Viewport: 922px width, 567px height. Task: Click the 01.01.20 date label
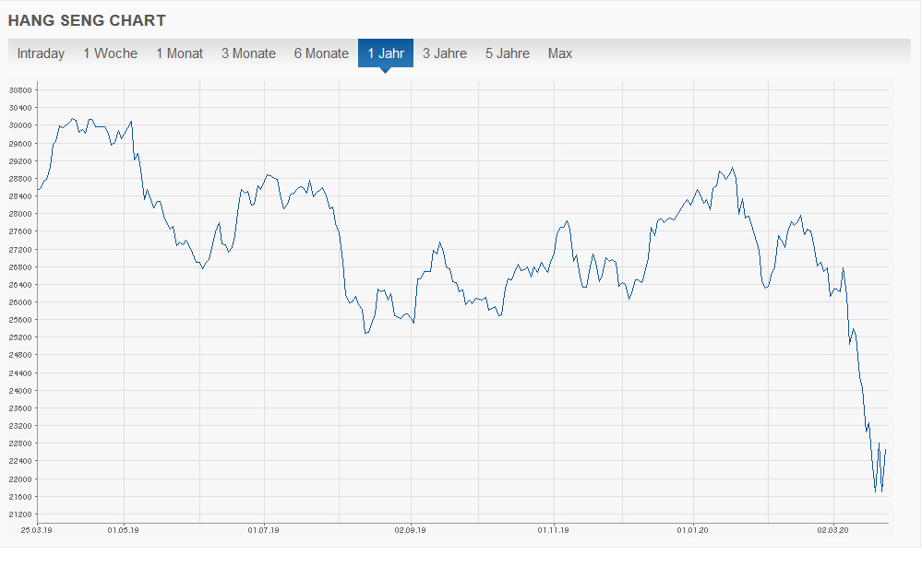693,530
